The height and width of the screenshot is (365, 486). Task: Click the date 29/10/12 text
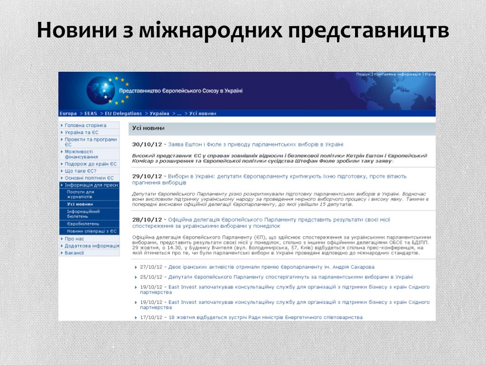pos(147,176)
